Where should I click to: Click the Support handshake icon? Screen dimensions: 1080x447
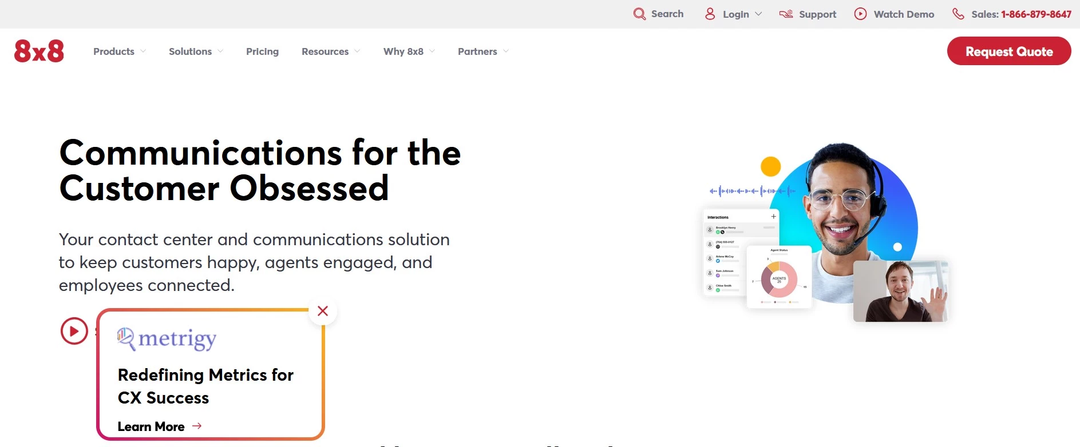click(x=786, y=14)
